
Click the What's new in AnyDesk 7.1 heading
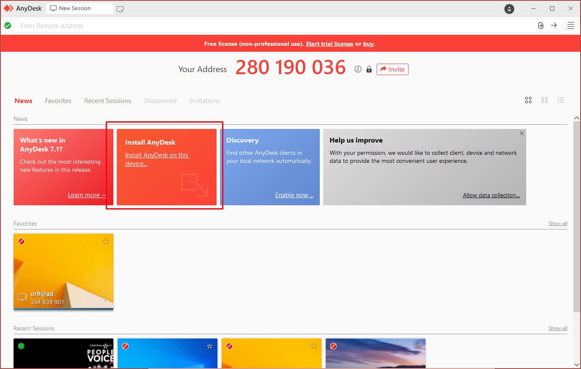[42, 145]
